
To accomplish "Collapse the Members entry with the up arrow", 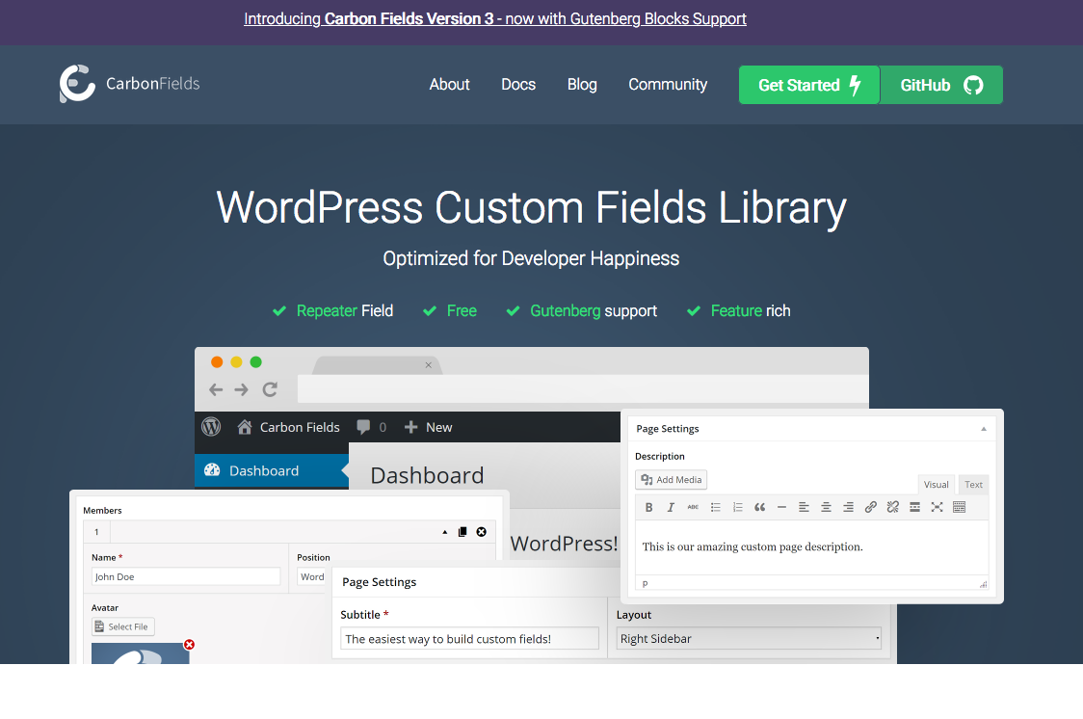I will click(445, 532).
